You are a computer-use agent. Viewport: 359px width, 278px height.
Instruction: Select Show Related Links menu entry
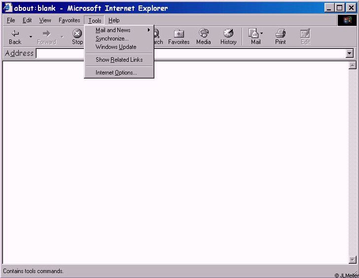pos(119,60)
